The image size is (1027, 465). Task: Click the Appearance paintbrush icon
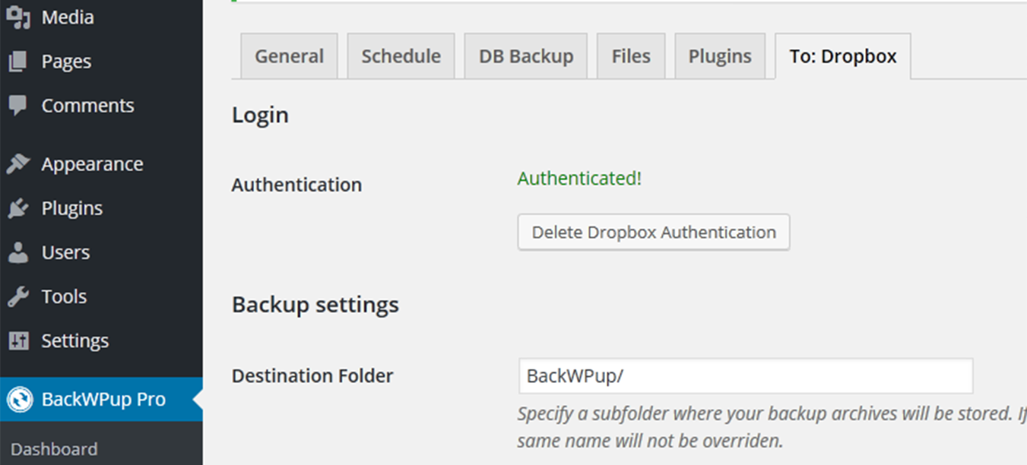(19, 163)
